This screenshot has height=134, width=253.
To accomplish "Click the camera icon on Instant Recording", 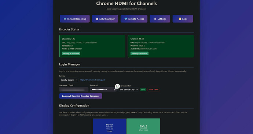I will click(65, 19).
